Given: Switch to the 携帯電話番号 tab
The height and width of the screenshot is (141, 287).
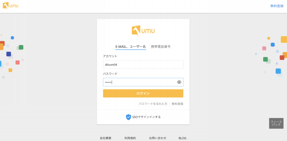Looking at the screenshot, I should pyautogui.click(x=161, y=47).
